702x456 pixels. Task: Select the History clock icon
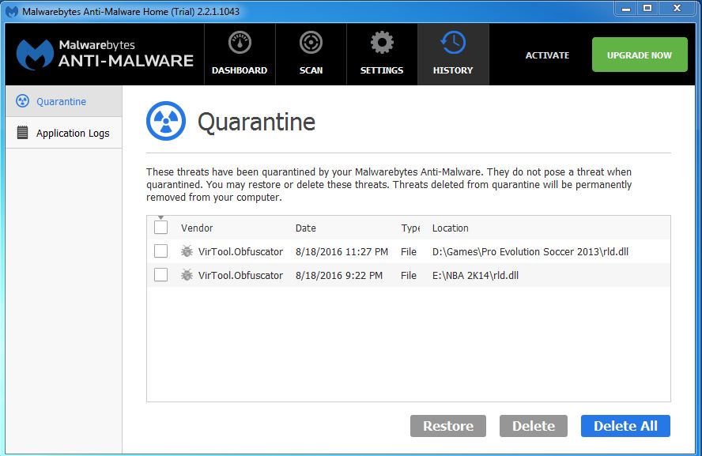[x=453, y=43]
